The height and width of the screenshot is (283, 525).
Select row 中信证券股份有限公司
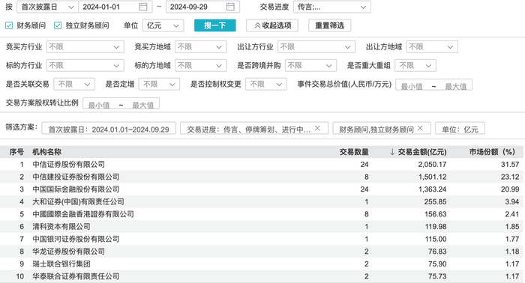click(x=262, y=165)
